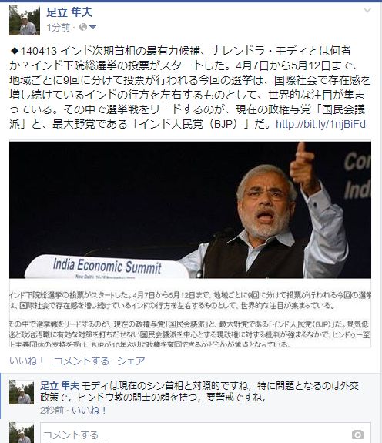The image size is (382, 443).
Task: Click the globe public audience icon
Action: 83,27
